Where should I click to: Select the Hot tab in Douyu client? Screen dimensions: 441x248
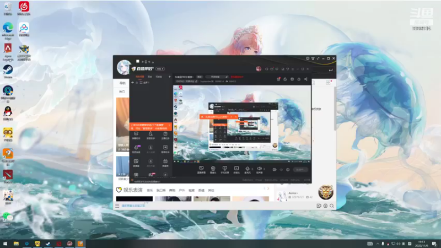[x=122, y=91]
